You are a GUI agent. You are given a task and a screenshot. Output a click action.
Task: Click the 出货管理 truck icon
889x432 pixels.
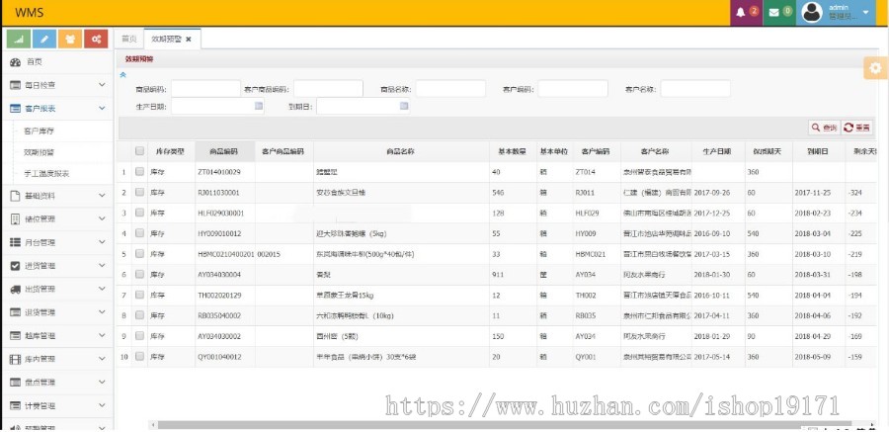click(15, 289)
